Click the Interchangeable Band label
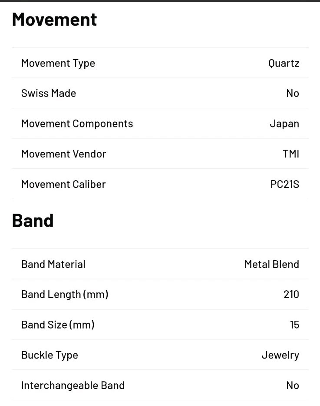 73,386
